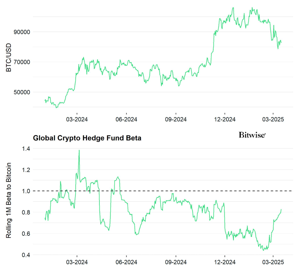Click the Global Crypto Hedge Fund Beta title
Viewport: 298px width, 272px height.
click(x=87, y=138)
